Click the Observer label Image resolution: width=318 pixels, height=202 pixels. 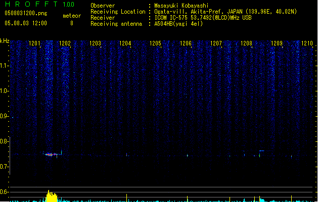pyautogui.click(x=103, y=6)
